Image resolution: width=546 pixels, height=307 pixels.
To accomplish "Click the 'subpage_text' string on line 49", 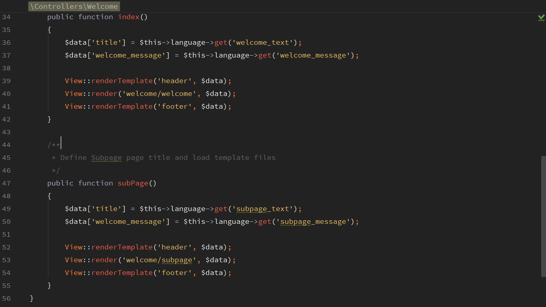I will click(x=263, y=209).
